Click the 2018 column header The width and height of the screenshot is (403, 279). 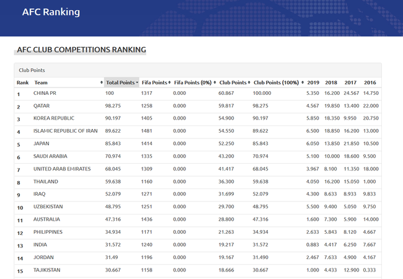331,82
